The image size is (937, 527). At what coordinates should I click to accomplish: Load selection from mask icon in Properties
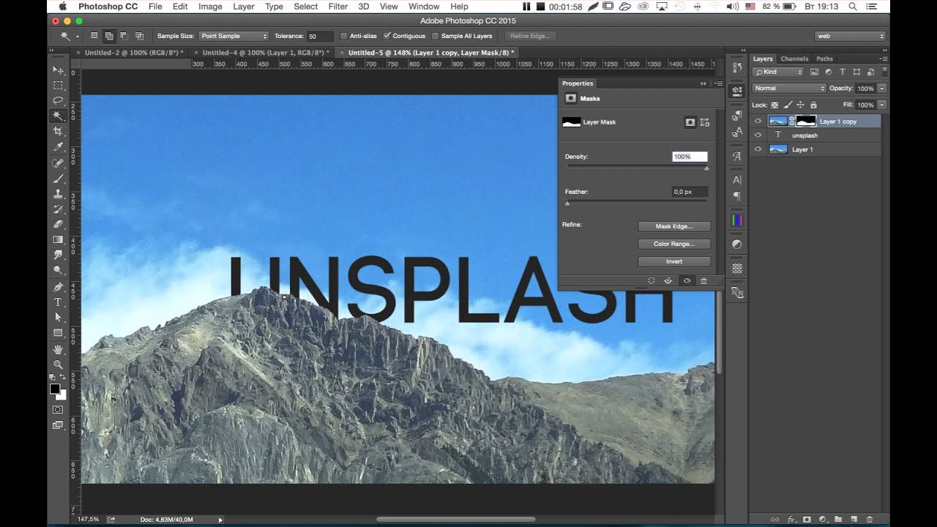coord(651,280)
